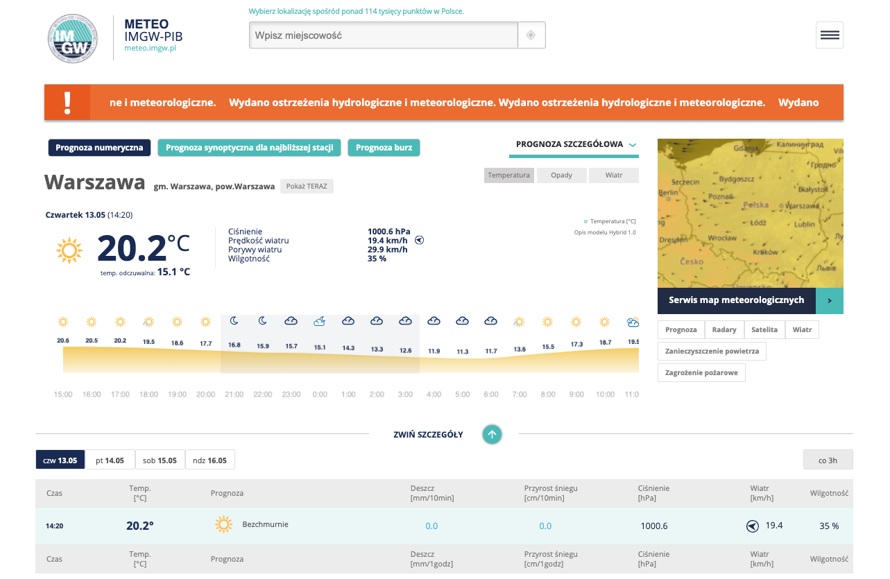
Task: Click partly sunny icon above 18:00
Action: [148, 322]
